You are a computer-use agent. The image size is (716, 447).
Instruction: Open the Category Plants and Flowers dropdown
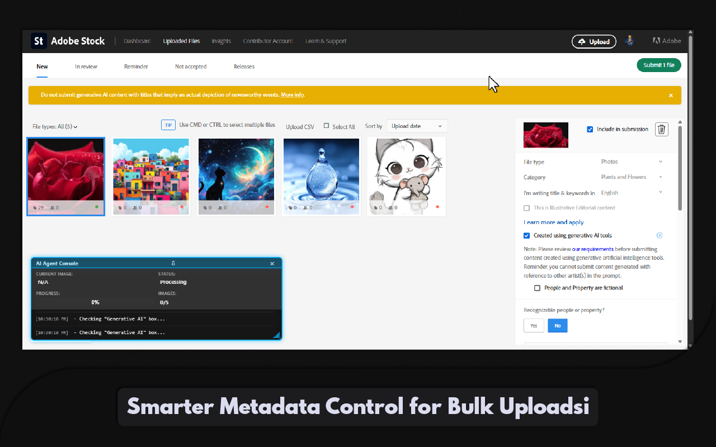(632, 177)
